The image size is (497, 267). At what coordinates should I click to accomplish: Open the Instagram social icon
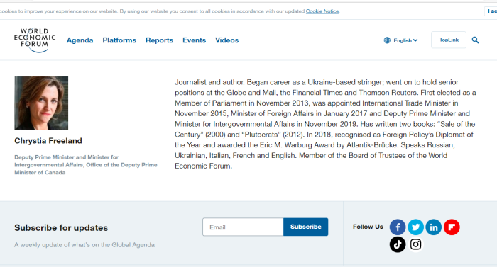[415, 244]
